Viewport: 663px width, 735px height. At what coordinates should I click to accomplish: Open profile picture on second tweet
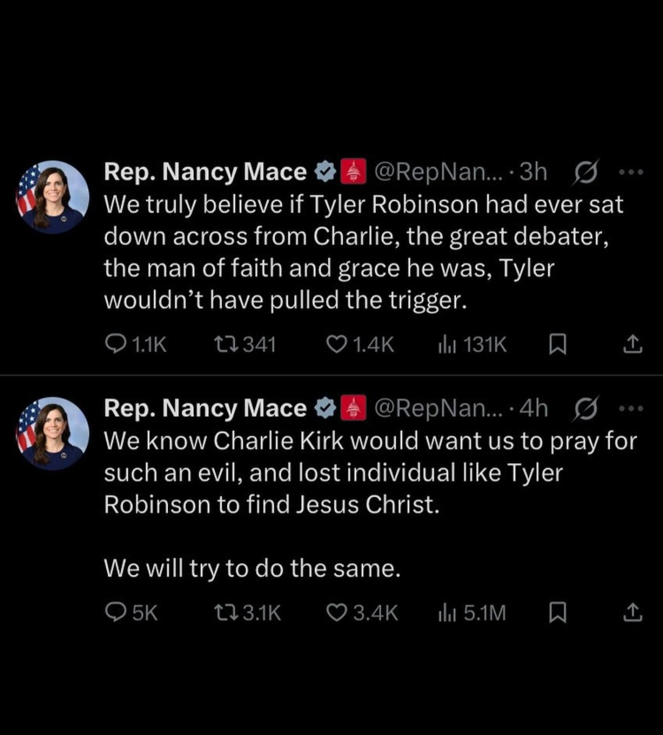(x=53, y=433)
